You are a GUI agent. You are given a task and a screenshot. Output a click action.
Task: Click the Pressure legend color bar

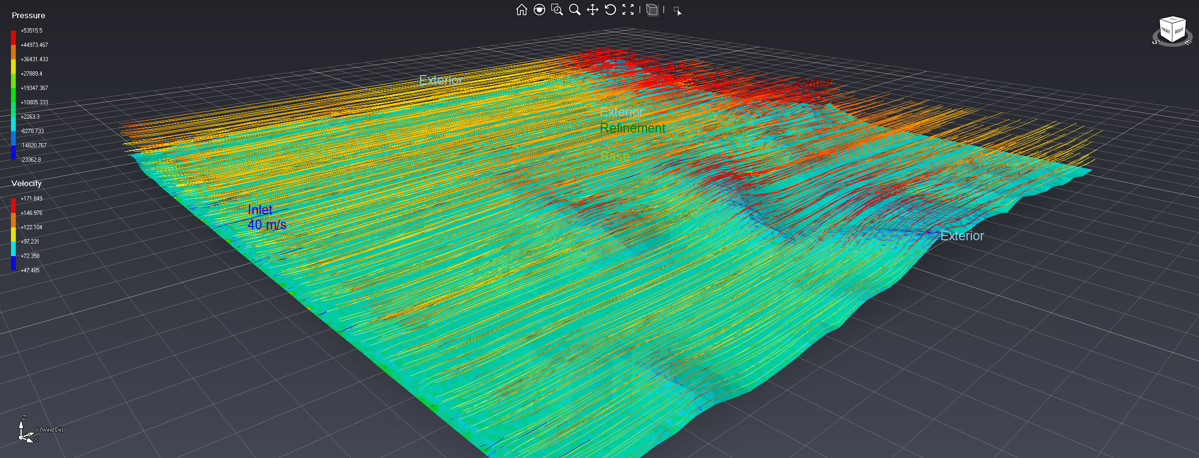(x=13, y=95)
